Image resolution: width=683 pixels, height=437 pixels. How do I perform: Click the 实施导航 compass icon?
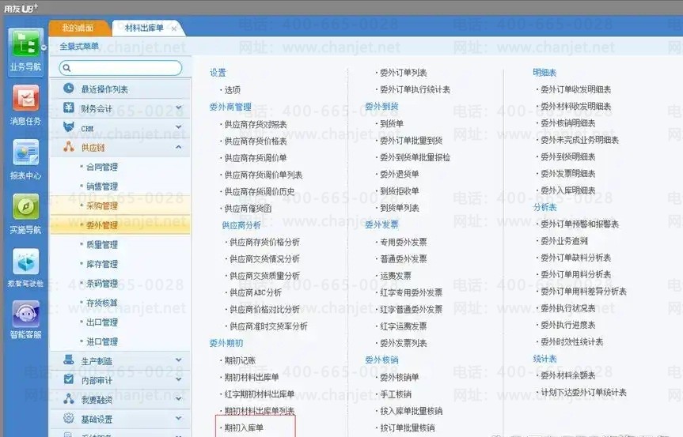(x=25, y=207)
